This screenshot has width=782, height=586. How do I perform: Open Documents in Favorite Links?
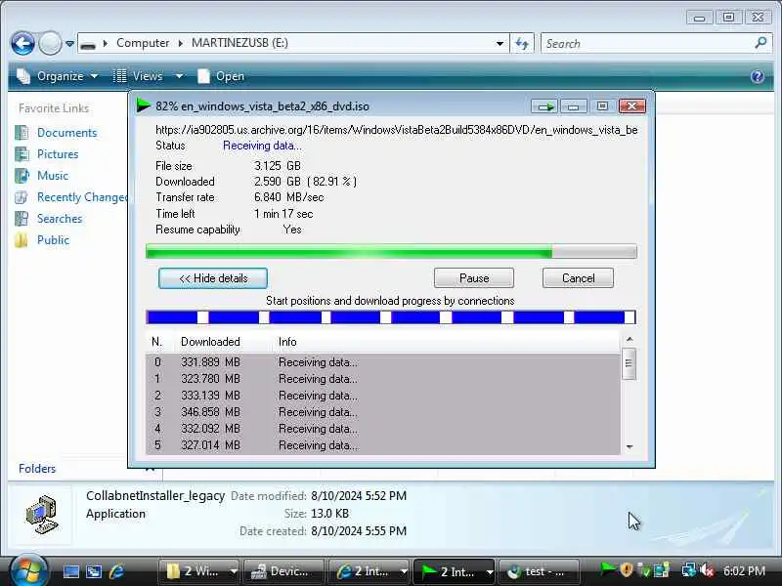[66, 133]
